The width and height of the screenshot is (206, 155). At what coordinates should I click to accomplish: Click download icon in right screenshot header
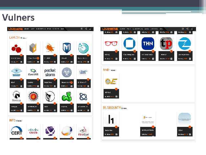coord(192,29)
